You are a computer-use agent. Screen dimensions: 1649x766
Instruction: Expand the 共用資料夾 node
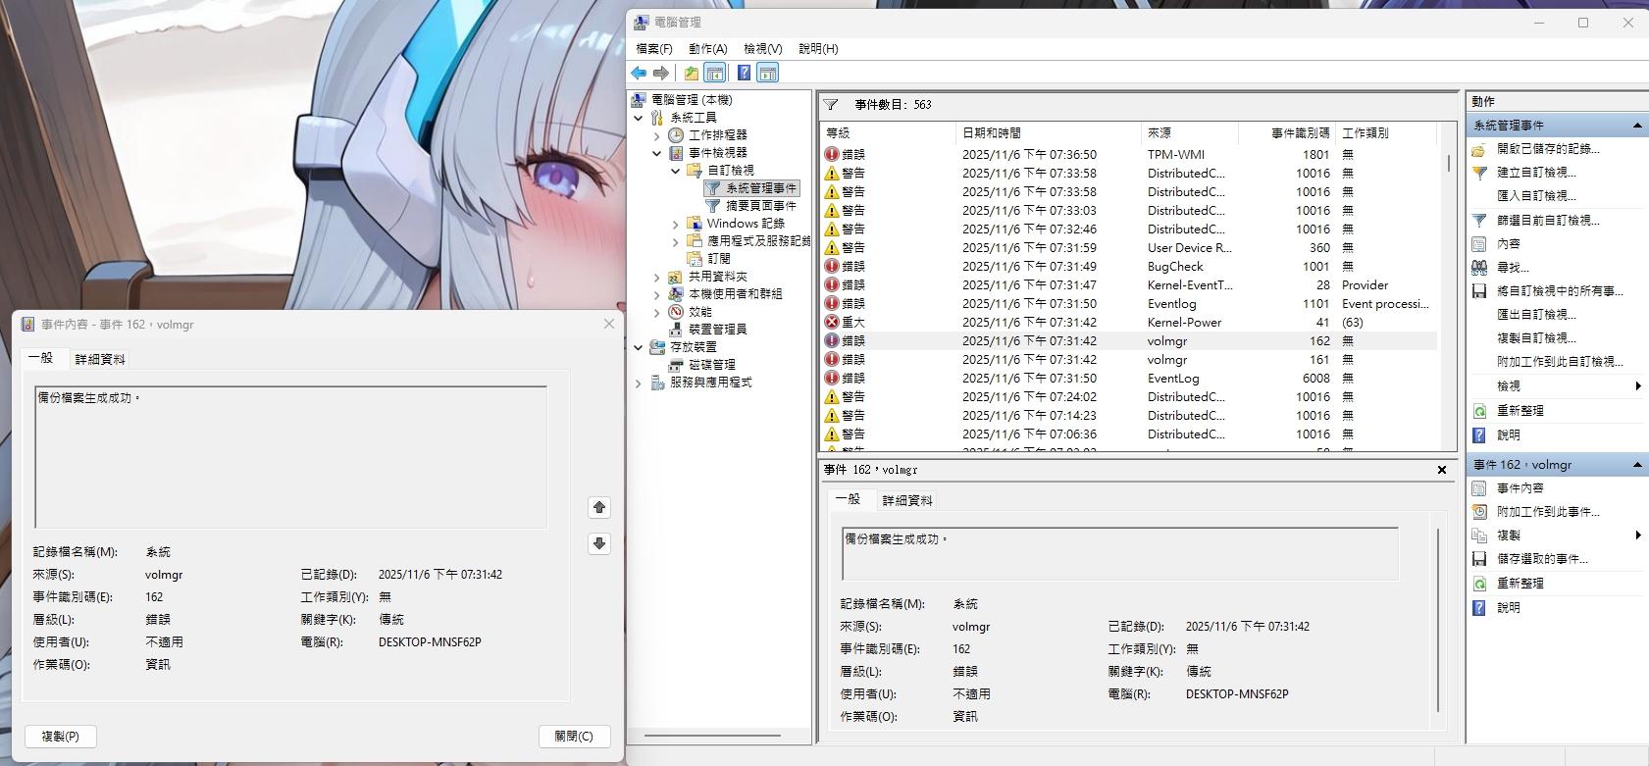tap(657, 277)
